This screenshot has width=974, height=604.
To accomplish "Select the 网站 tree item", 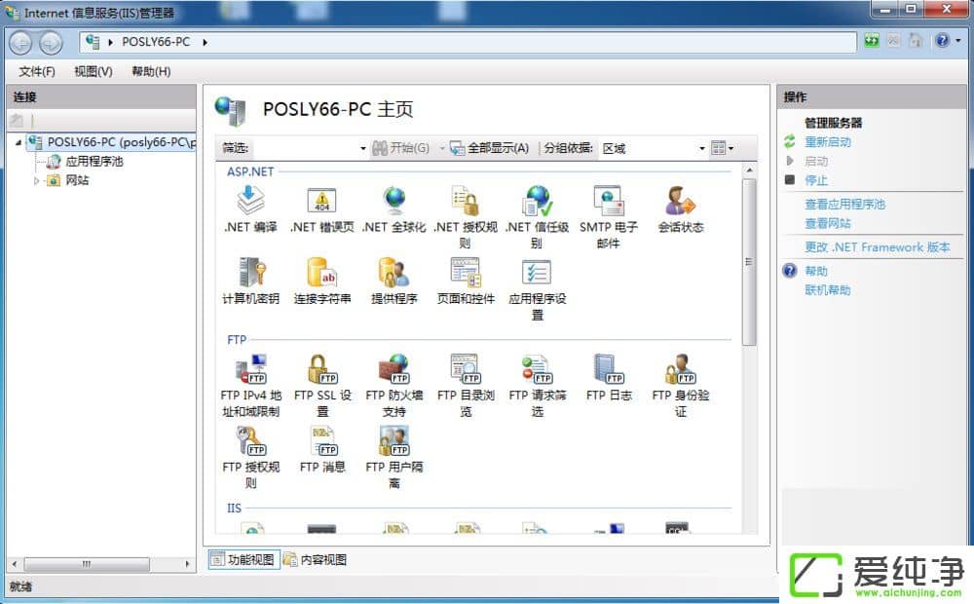I will [x=77, y=181].
